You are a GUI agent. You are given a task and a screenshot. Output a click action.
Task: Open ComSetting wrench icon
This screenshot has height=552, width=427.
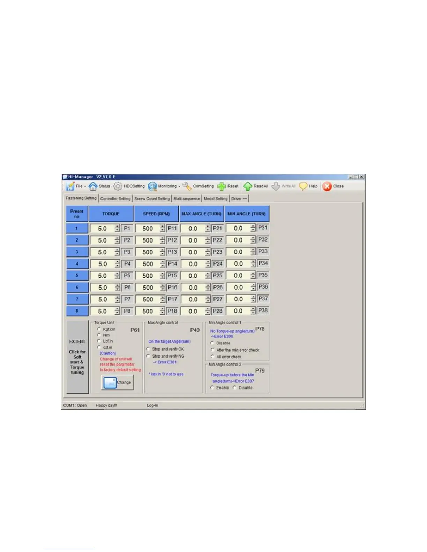[x=187, y=186]
